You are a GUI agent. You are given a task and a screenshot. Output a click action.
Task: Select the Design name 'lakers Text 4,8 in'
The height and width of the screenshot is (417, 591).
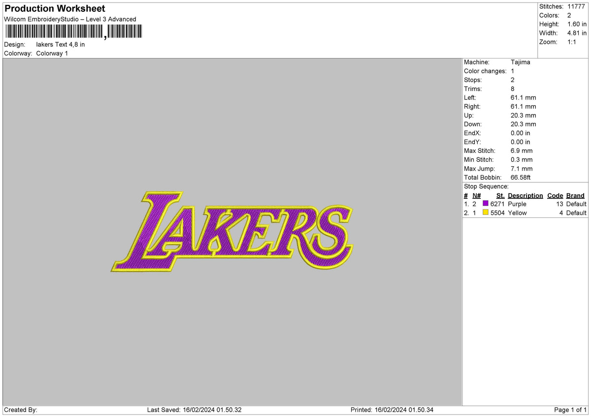tap(61, 44)
